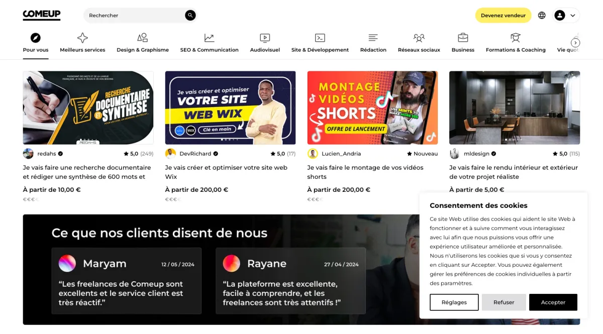The image size is (603, 334).
Task: Open the Montage vidéos shorts thumbnail
Action: [x=372, y=107]
